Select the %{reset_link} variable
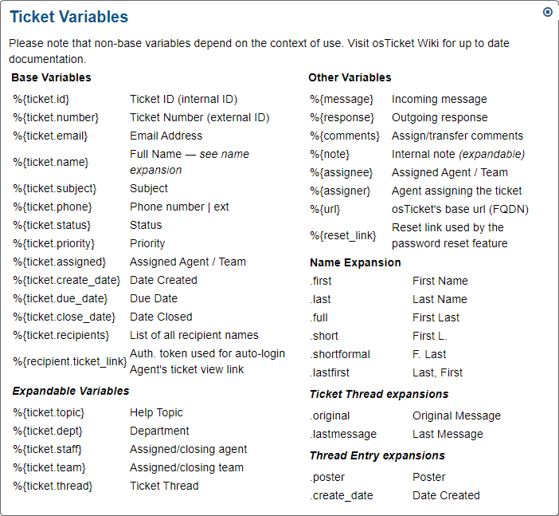 pos(342,235)
